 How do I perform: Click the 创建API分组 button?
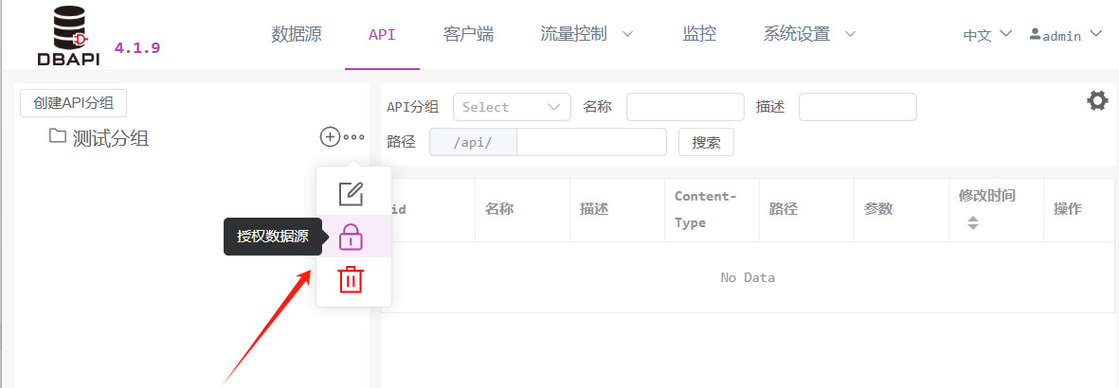[x=74, y=103]
